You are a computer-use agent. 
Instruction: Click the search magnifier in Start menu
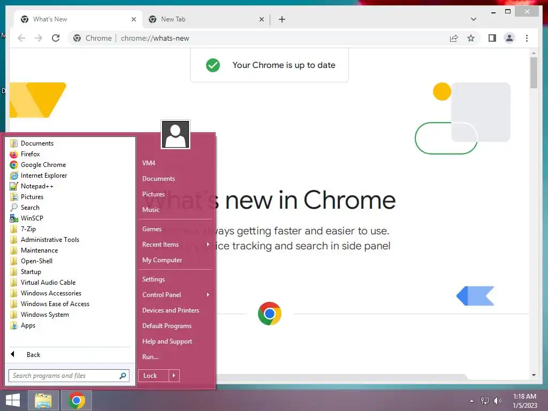pyautogui.click(x=123, y=376)
